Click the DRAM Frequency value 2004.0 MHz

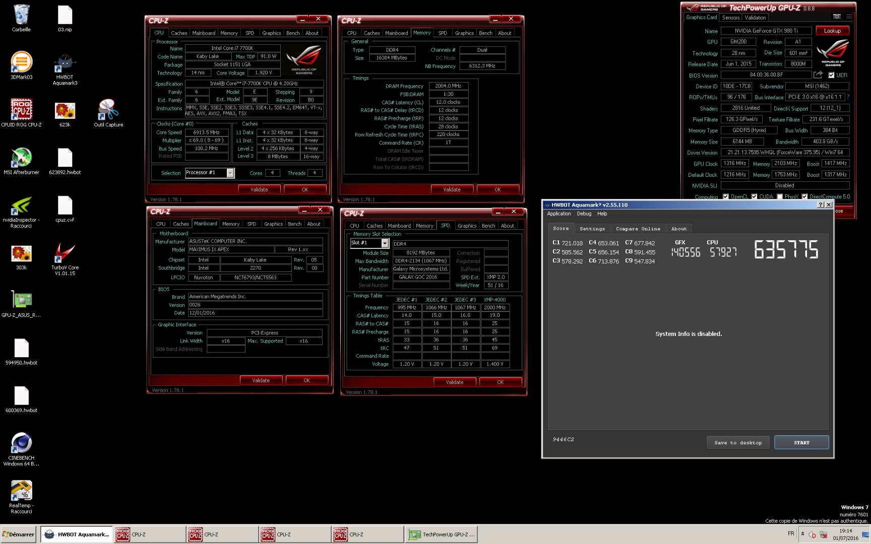click(448, 86)
